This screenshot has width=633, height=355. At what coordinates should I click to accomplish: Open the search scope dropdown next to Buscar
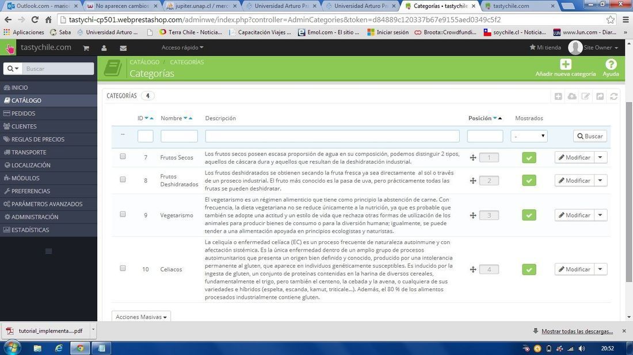(13, 68)
